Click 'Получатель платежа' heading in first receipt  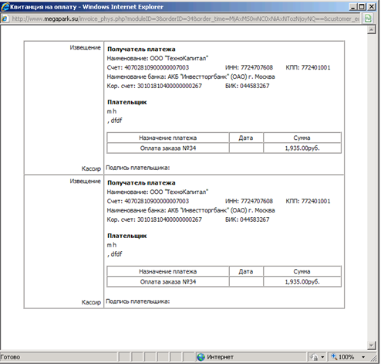(141, 49)
